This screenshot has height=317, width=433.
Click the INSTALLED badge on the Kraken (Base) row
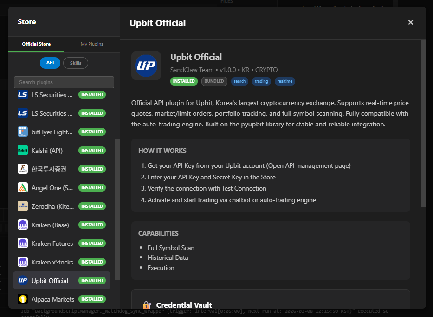(x=92, y=225)
